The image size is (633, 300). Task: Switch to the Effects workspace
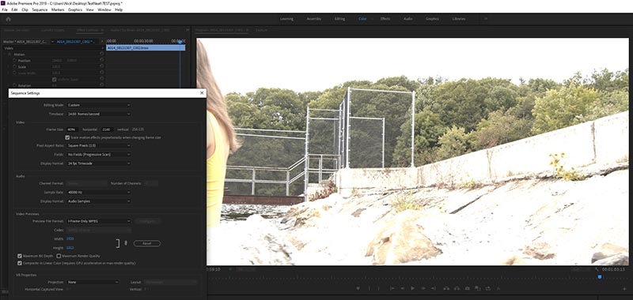pos(385,19)
